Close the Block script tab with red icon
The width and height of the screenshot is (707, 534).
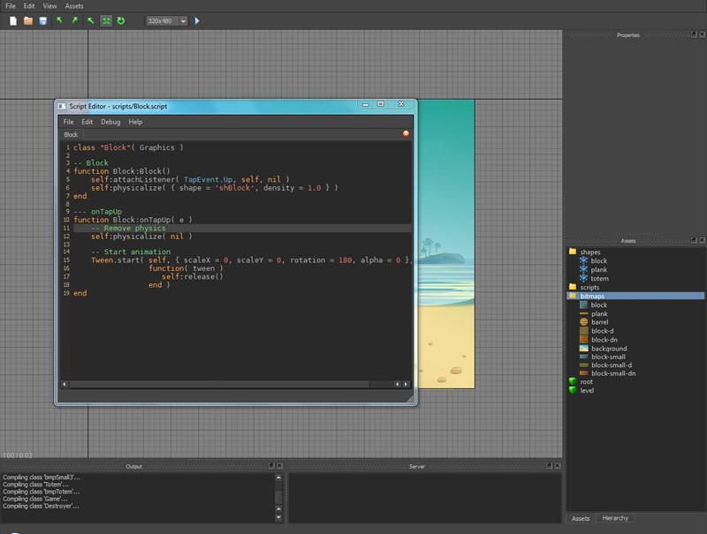point(406,133)
